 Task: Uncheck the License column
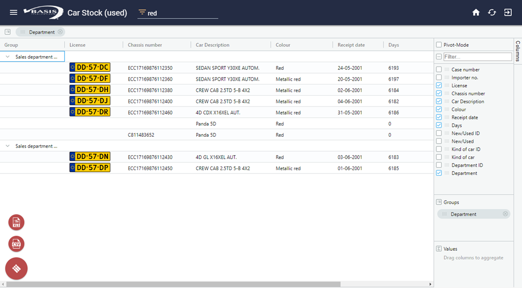coord(439,85)
